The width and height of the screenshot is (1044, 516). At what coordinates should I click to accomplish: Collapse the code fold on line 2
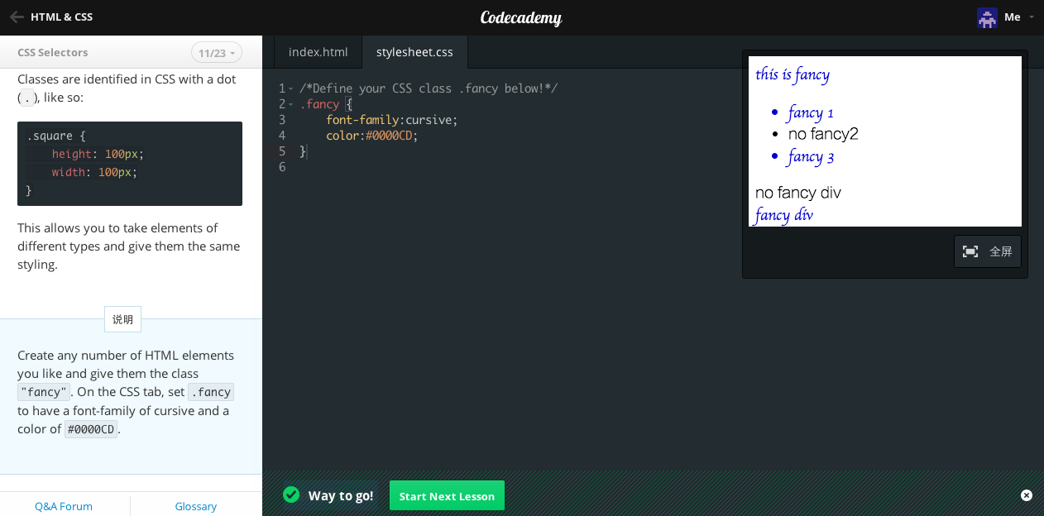pos(290,103)
